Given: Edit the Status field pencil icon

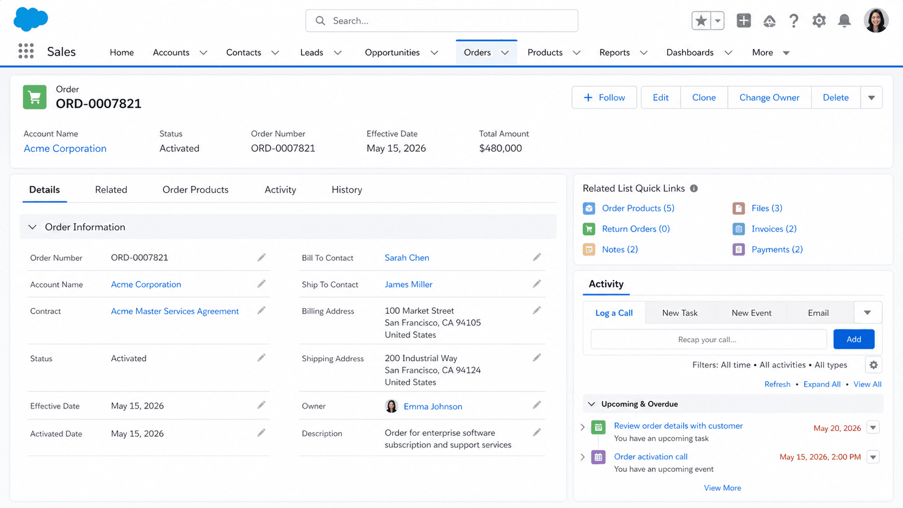Looking at the screenshot, I should pos(261,358).
